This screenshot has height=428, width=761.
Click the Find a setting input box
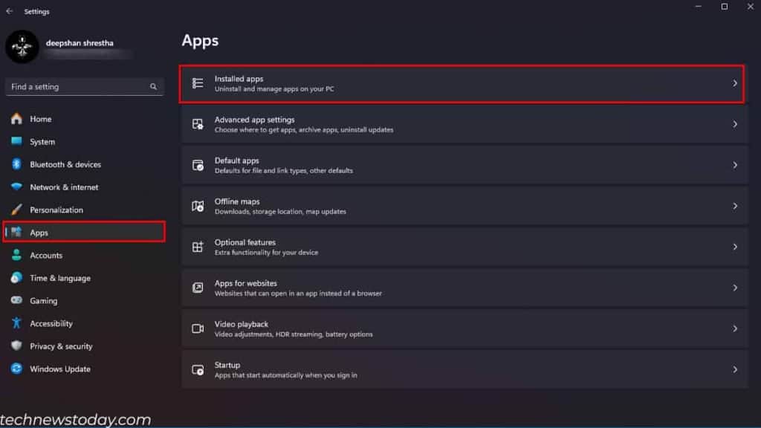74,86
